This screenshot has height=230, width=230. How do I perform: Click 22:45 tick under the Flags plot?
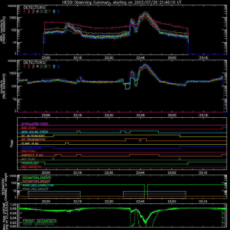(140, 173)
